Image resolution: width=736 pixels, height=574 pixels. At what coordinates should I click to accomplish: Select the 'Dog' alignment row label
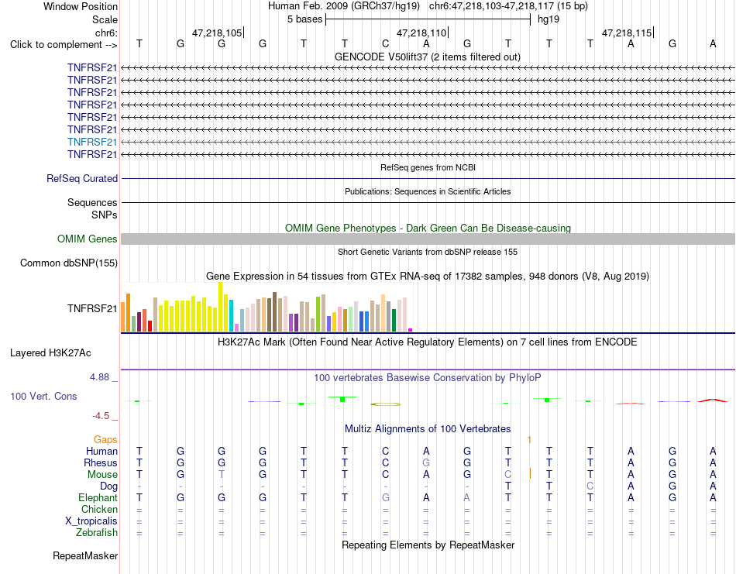click(109, 486)
